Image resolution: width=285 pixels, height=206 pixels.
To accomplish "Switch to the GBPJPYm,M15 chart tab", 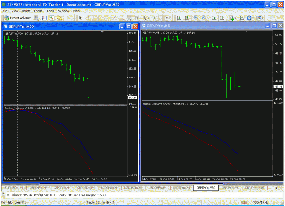I will (x=254, y=188).
